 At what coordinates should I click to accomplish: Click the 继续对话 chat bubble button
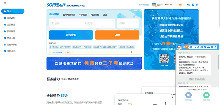pyautogui.click(x=188, y=95)
